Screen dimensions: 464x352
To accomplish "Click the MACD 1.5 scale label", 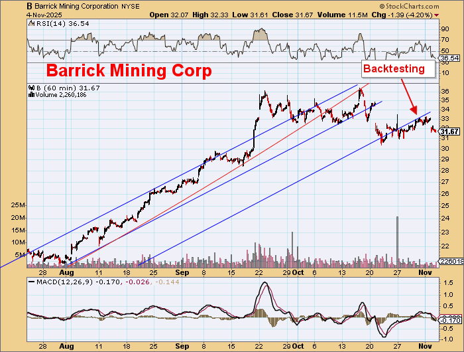I will [449, 283].
